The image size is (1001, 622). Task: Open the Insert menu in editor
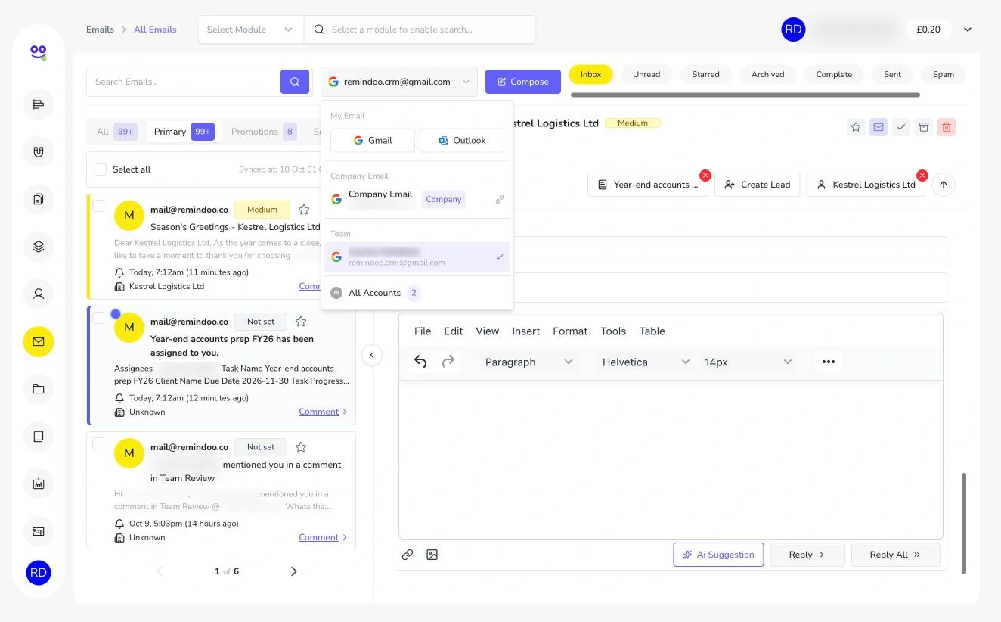526,331
